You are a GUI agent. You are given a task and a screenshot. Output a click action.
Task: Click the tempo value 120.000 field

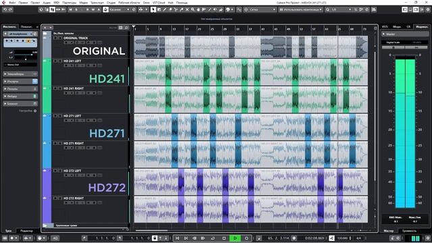[x=342, y=238]
